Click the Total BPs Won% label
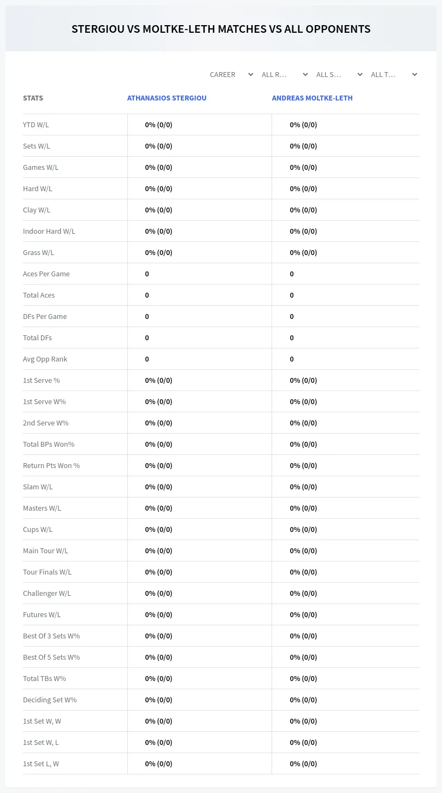 (x=49, y=444)
